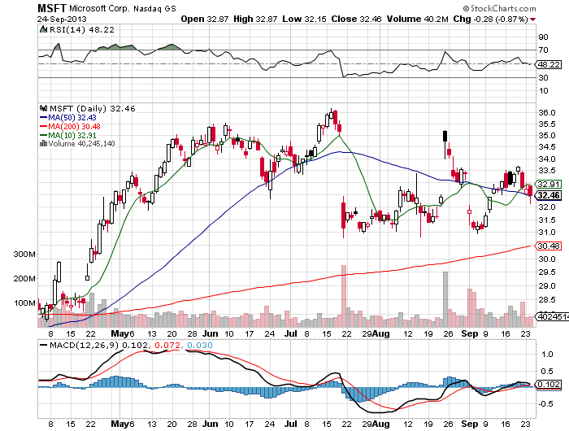Image resolution: width=569 pixels, height=431 pixels.
Task: Click the red down arrow beside Chg
Action: coord(532,20)
